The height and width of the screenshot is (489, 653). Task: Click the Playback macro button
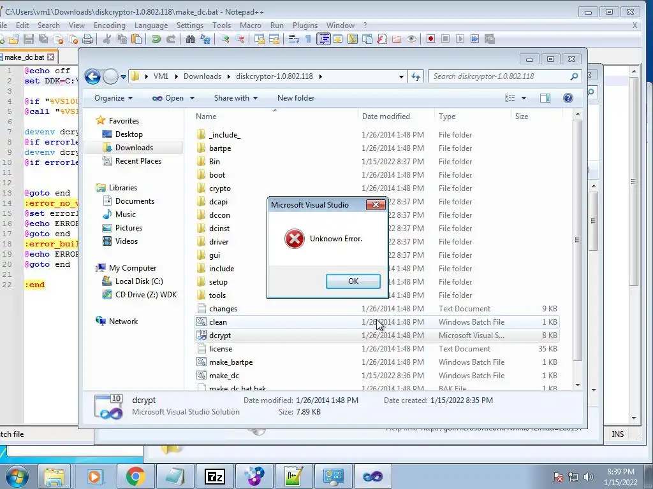pyautogui.click(x=460, y=39)
